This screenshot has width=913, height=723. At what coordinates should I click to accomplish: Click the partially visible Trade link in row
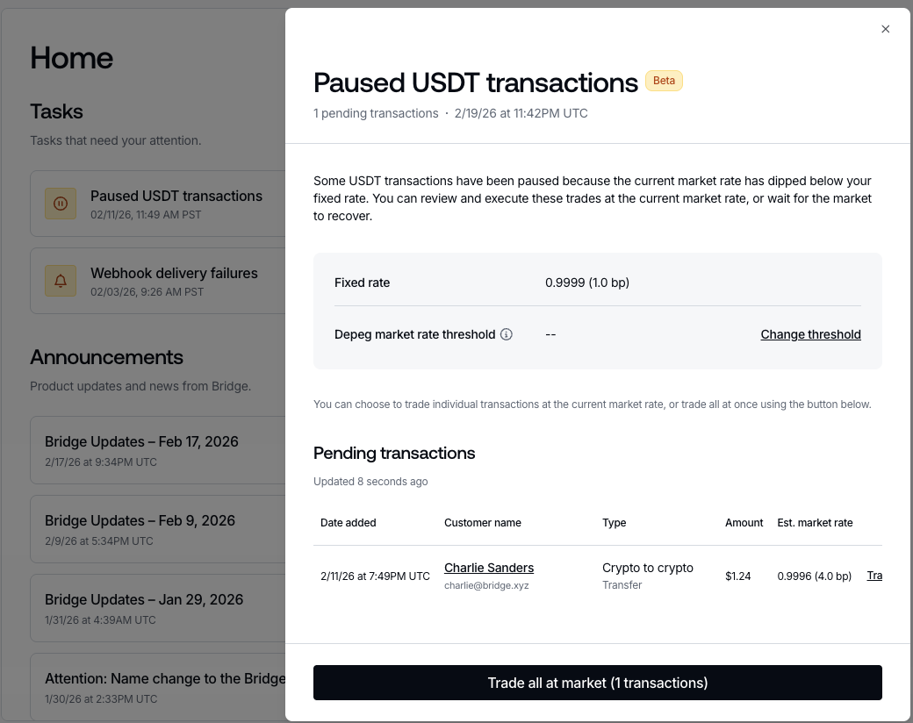[x=874, y=576]
